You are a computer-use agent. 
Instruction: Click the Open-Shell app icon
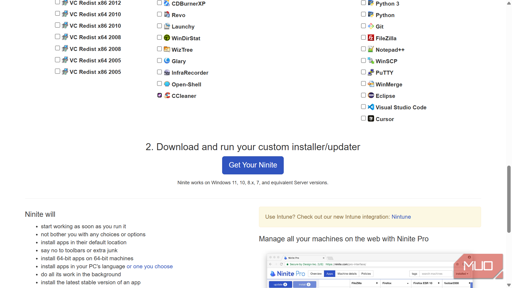pyautogui.click(x=167, y=84)
